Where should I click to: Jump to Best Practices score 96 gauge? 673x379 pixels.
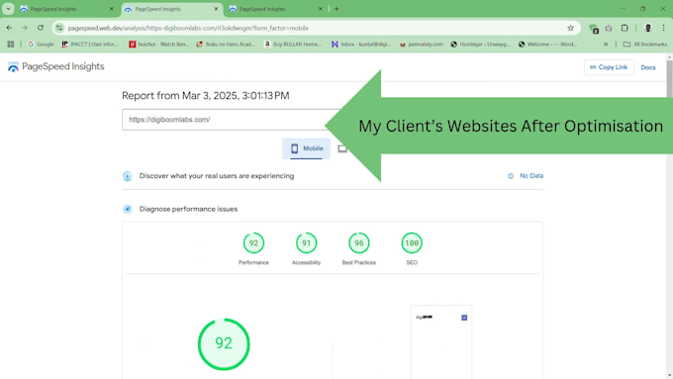tap(359, 243)
